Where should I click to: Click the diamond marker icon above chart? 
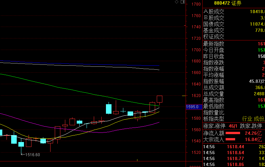point(176,2)
